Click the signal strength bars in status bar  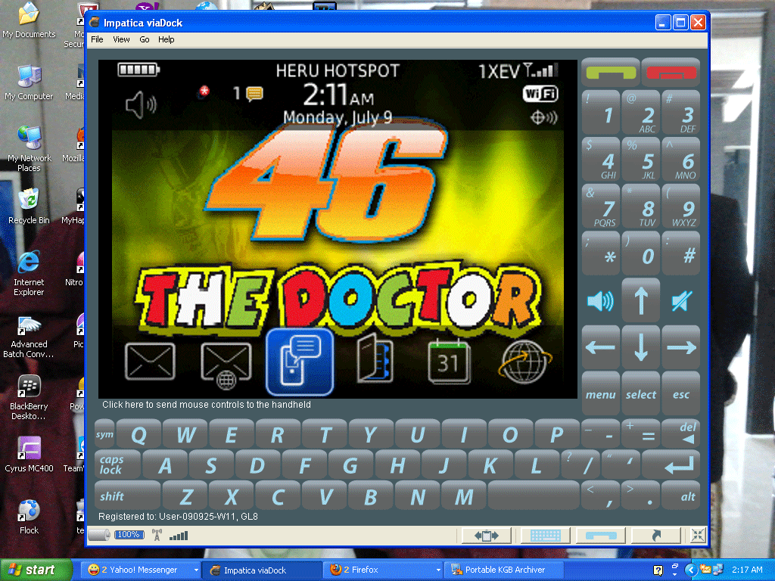pyautogui.click(x=179, y=536)
